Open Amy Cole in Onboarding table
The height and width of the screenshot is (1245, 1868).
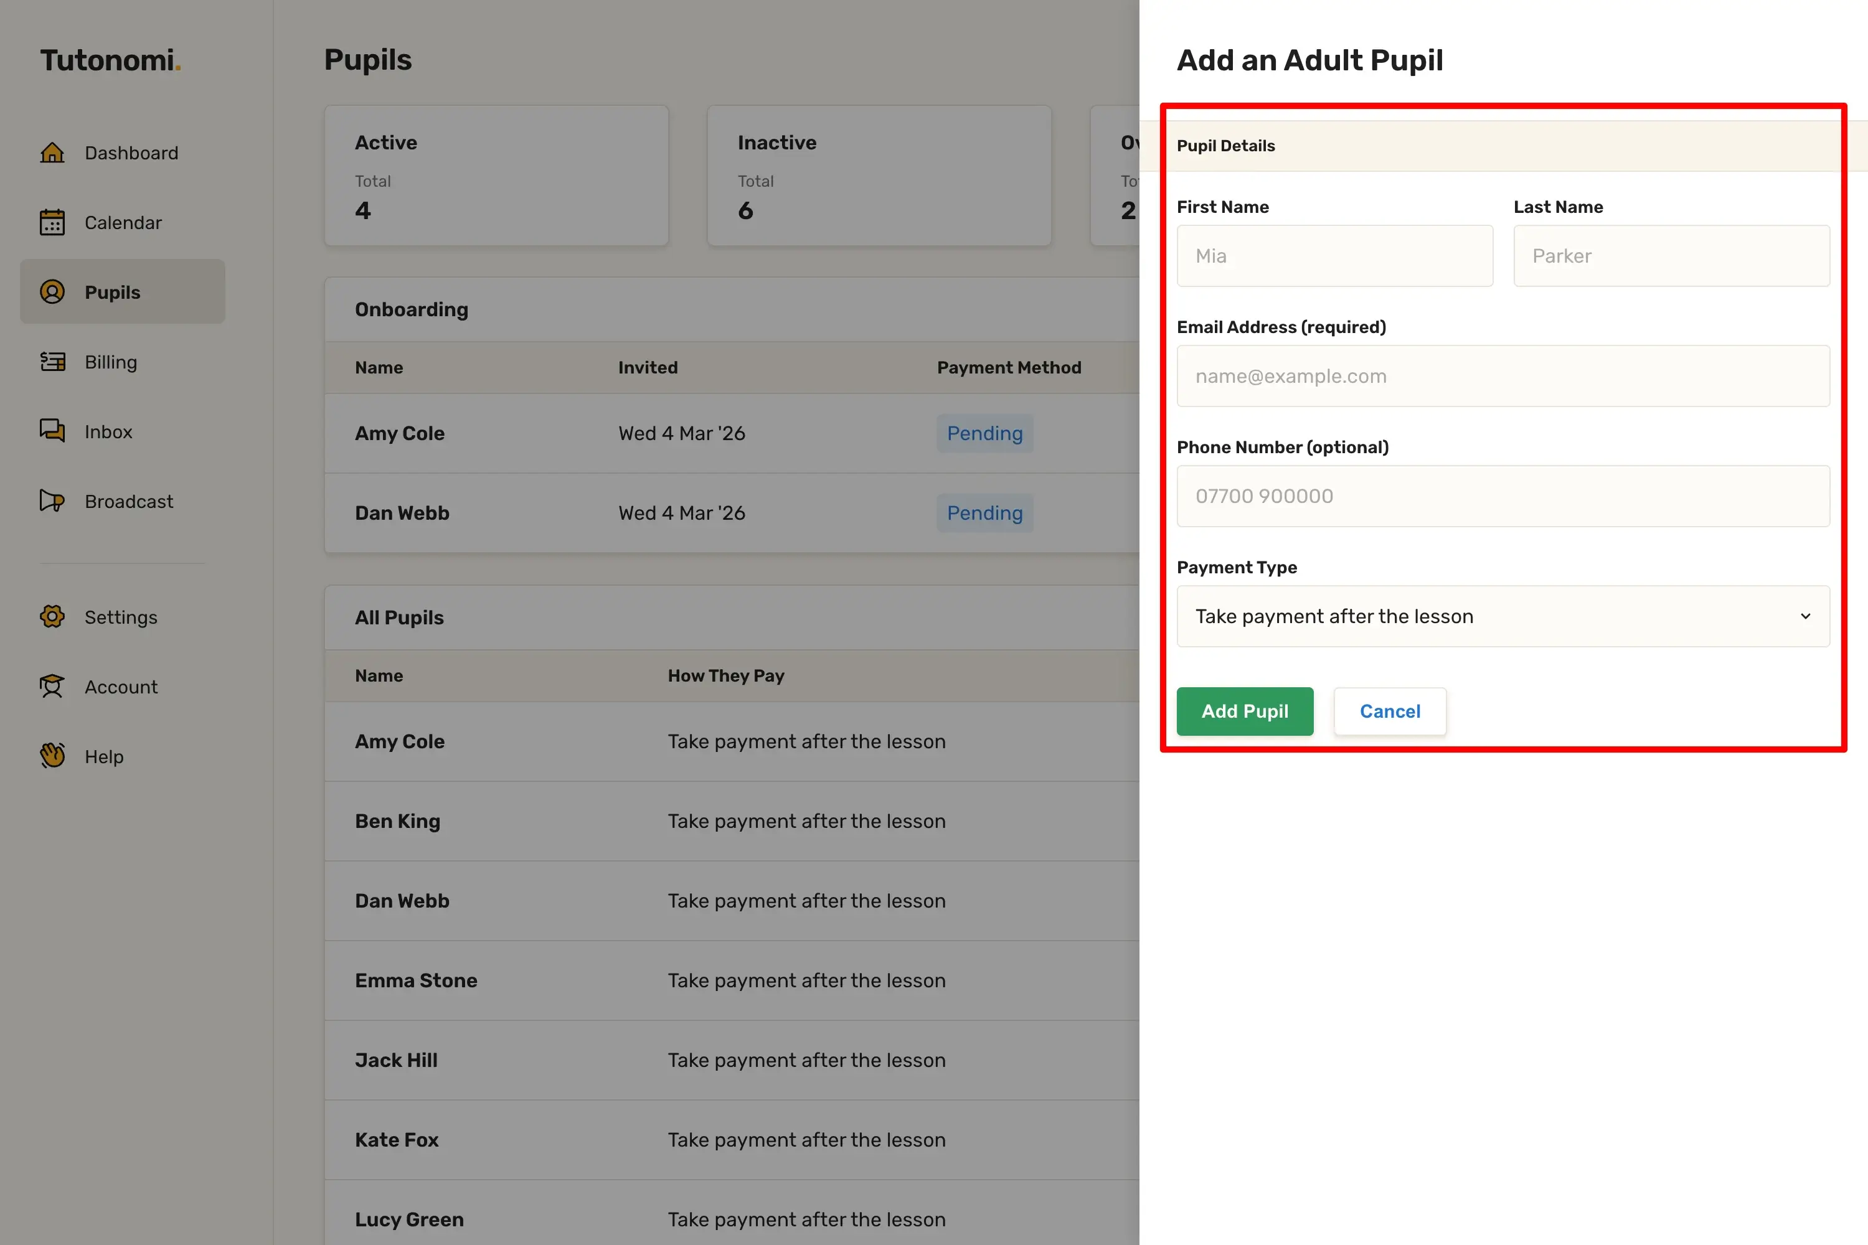click(x=400, y=433)
